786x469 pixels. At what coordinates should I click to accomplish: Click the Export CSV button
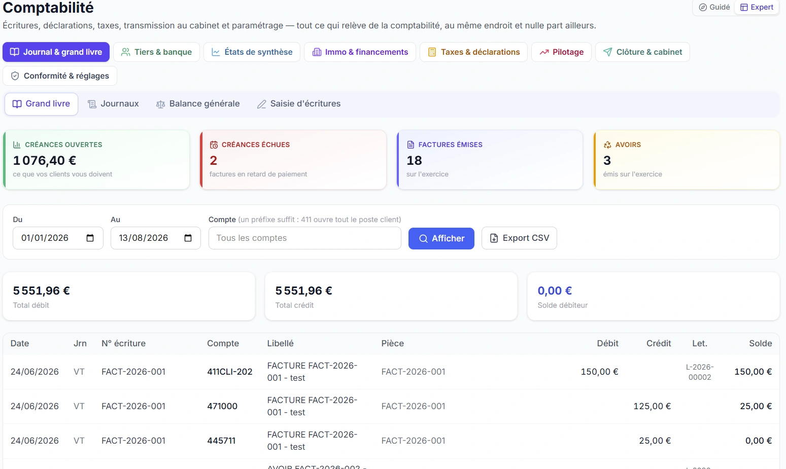coord(519,238)
